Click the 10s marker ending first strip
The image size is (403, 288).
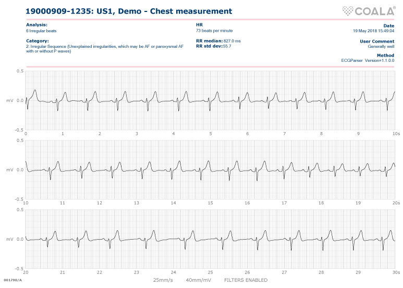[x=396, y=134]
